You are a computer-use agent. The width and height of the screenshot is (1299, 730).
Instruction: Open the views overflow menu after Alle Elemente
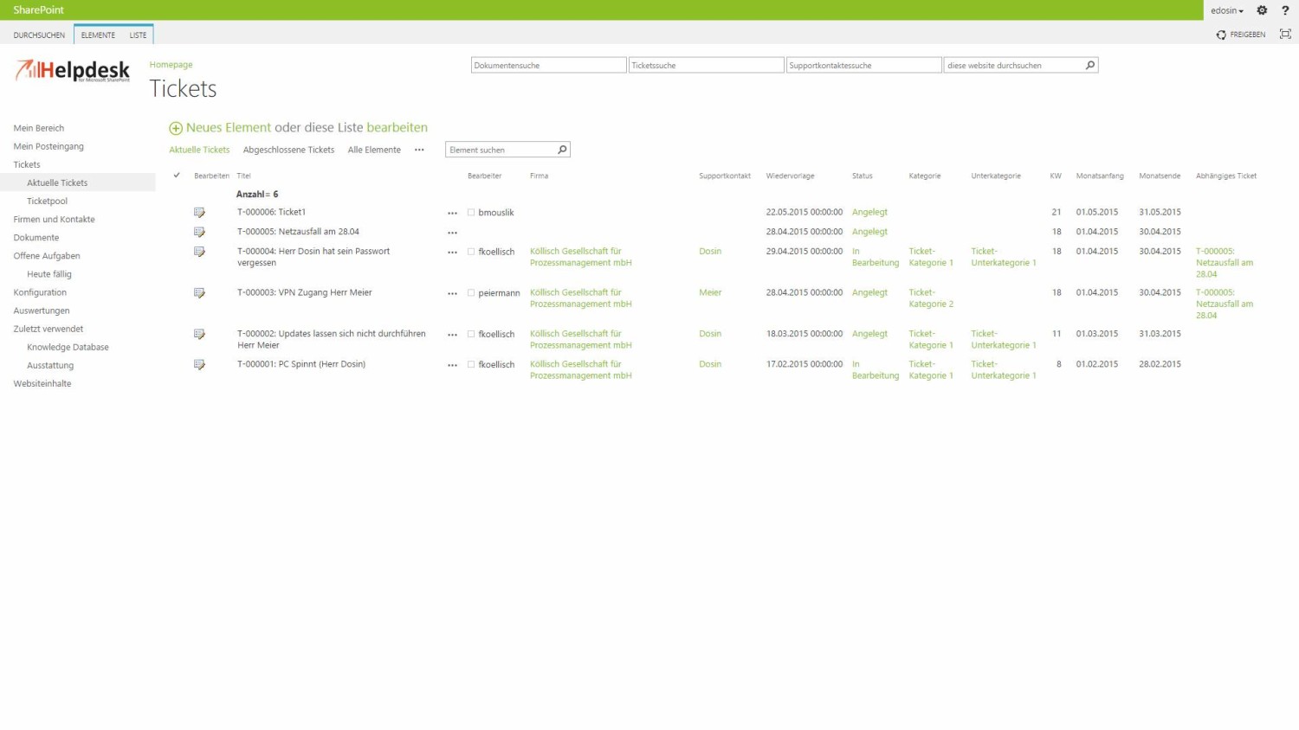click(419, 149)
